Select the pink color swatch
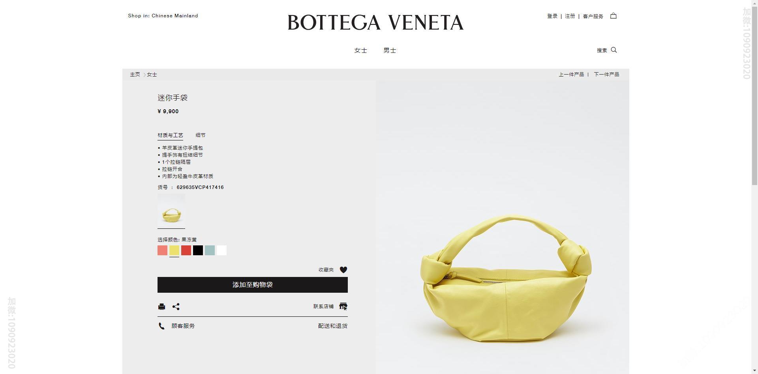This screenshot has width=758, height=374. coord(162,250)
